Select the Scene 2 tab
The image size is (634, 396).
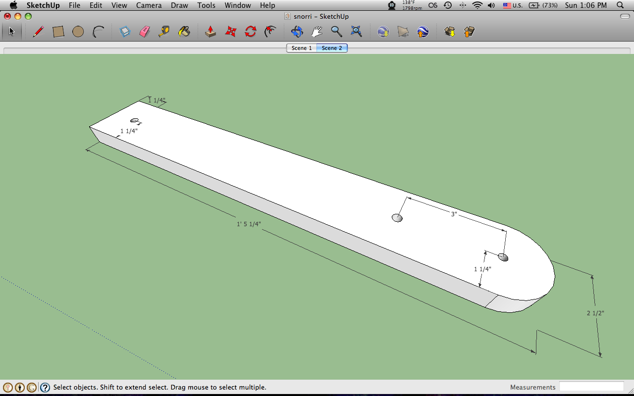click(332, 48)
